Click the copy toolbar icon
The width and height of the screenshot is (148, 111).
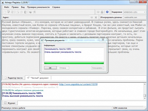tap(21, 12)
